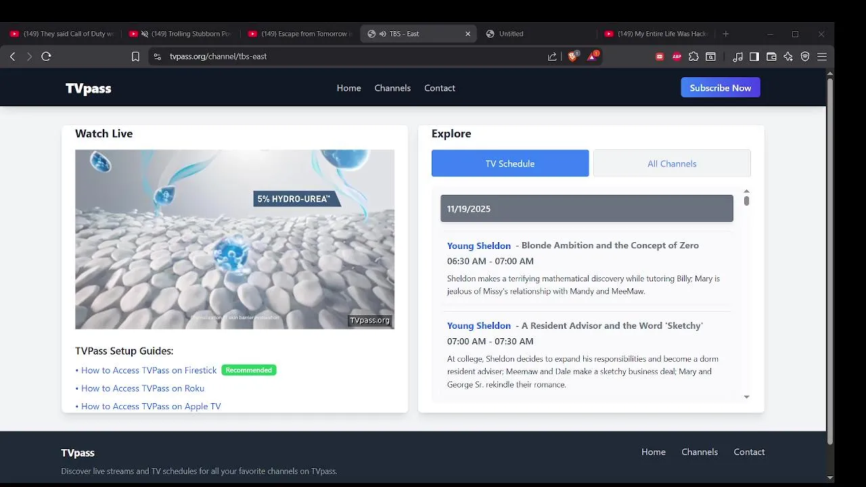Image resolution: width=866 pixels, height=487 pixels.
Task: Open the Brave Shields lion icon
Action: click(x=572, y=56)
